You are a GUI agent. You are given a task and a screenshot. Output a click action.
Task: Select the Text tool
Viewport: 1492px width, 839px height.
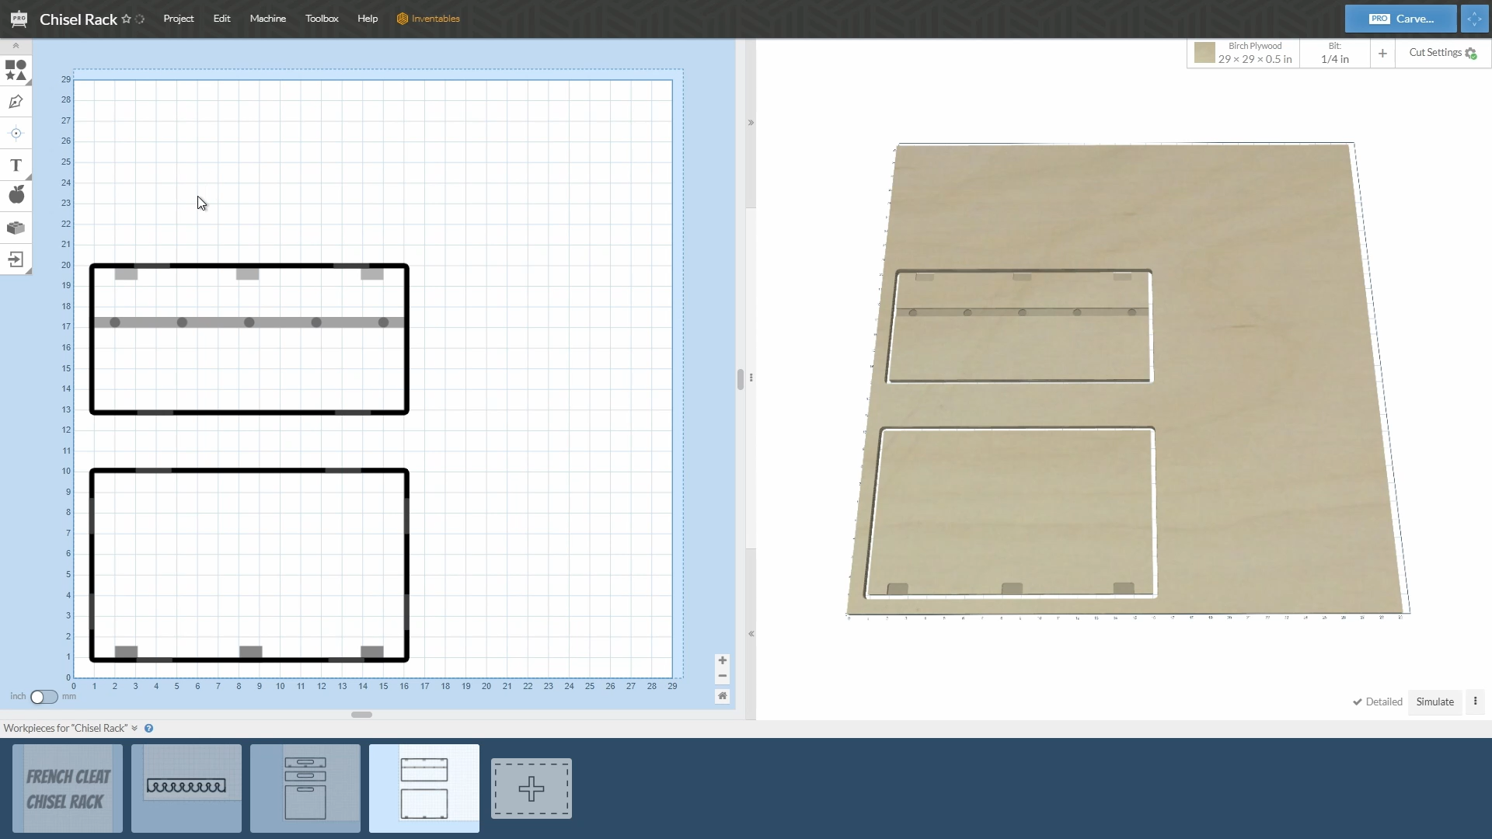(x=16, y=165)
